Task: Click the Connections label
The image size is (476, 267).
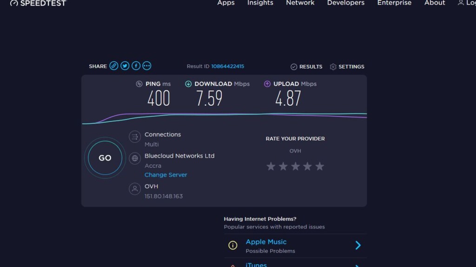Action: tap(163, 134)
